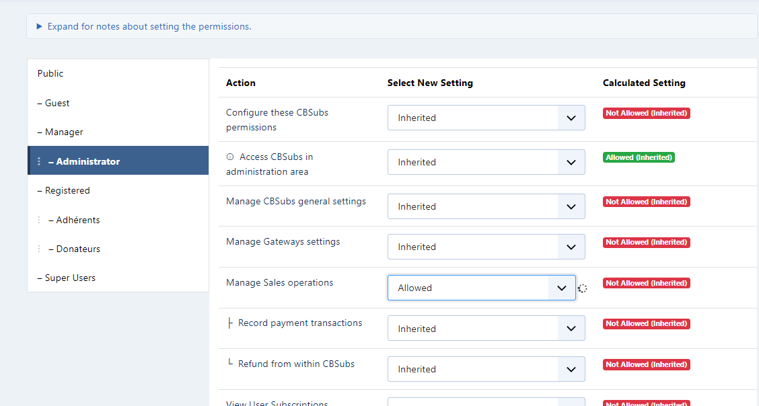Open dropdown for Access CBSubs in administration area
This screenshot has width=759, height=406.
486,163
